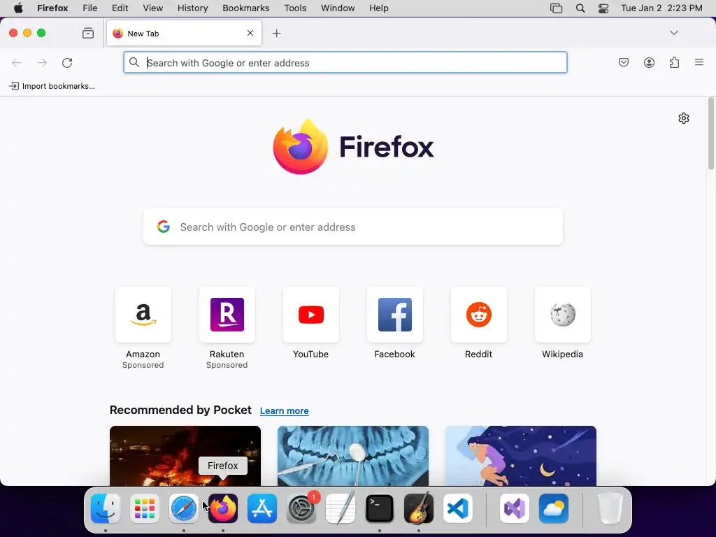
Task: Focus the address bar field
Action: (345, 62)
